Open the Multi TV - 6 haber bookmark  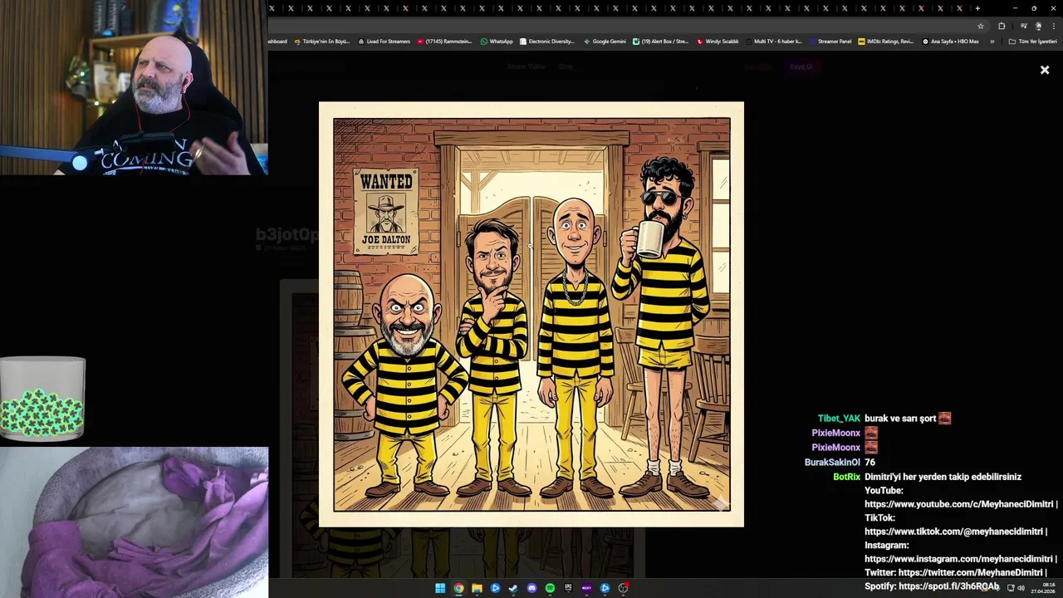[x=774, y=42]
